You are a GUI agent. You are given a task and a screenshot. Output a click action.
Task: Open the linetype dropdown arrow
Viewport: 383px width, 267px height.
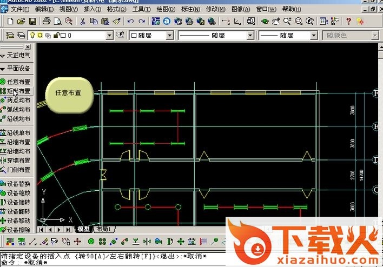click(x=250, y=36)
